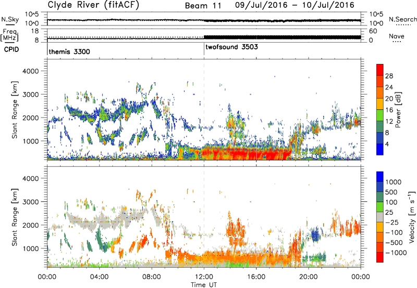Viewport: 417px width, 288px height.
Task: Click the light green segment of Power colorbar
Action: click(380, 115)
